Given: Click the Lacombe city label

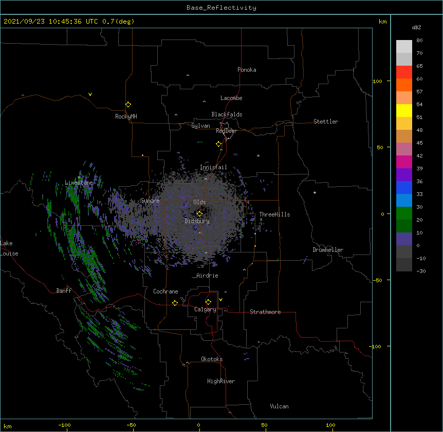Looking at the screenshot, I should [231, 98].
